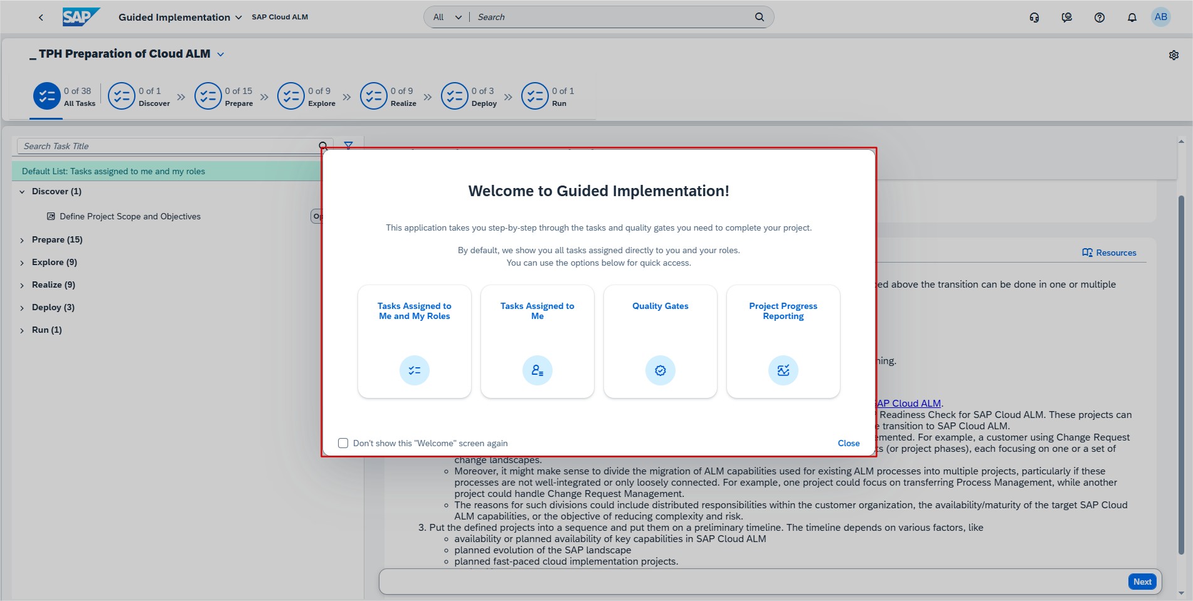Check Don't show this Welcome screen again
This screenshot has height=601, width=1193.
343,443
